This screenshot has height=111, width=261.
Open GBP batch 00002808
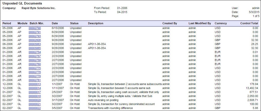[x=35, y=40]
